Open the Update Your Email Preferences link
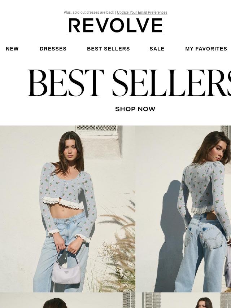Screen dimensions: 231x308 (x=142, y=12)
